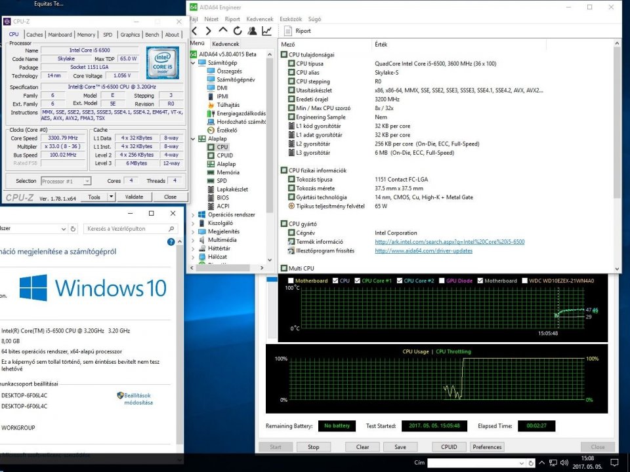Collapse the Alaplap tree node

click(x=193, y=139)
